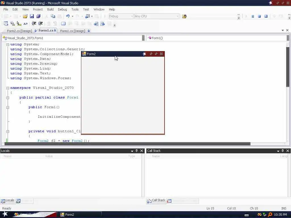Collapse the namespace Visual_Studio_2073 block
Image resolution: width=291 pixels, height=218 pixels.
(8, 88)
